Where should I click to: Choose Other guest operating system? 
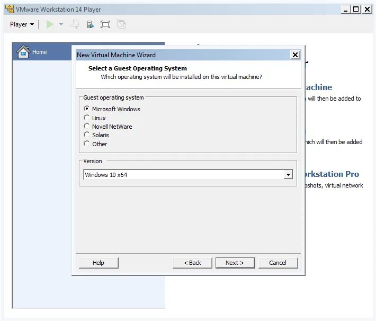[x=95, y=144]
